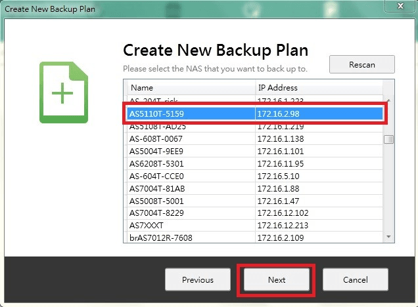This screenshot has width=418, height=307.
Task: Click the NAS list scrollbar thumb
Action: tap(389, 139)
